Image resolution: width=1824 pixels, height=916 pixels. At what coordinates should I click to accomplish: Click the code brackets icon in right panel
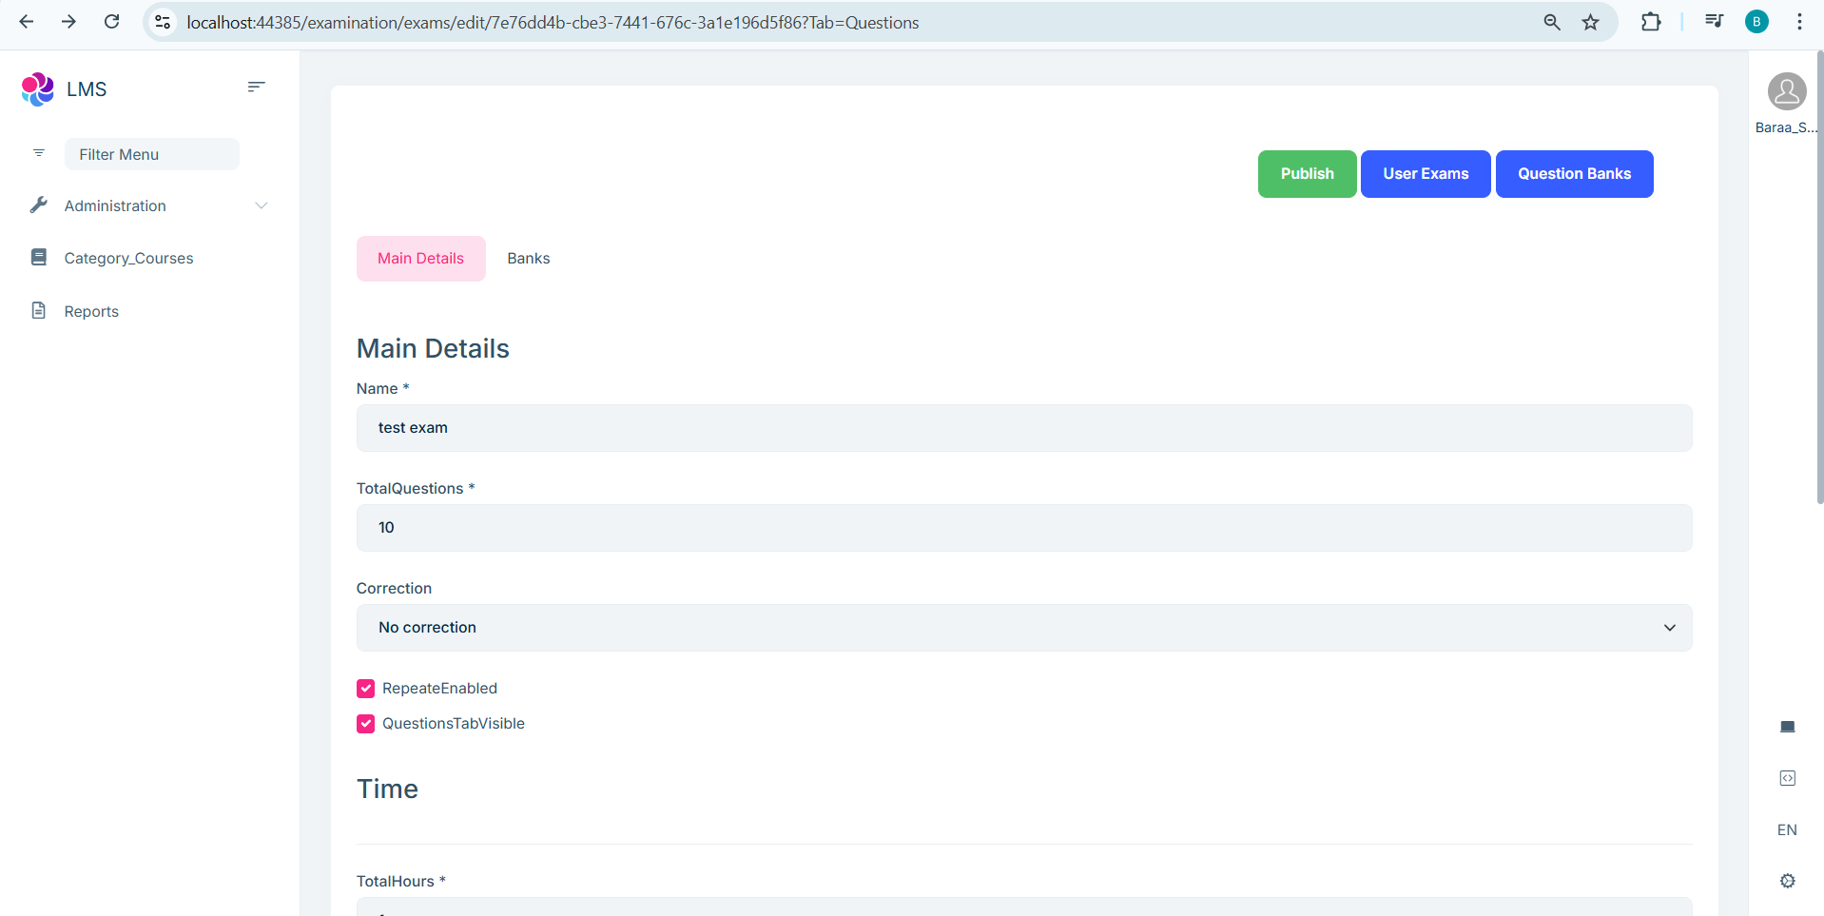(1787, 778)
